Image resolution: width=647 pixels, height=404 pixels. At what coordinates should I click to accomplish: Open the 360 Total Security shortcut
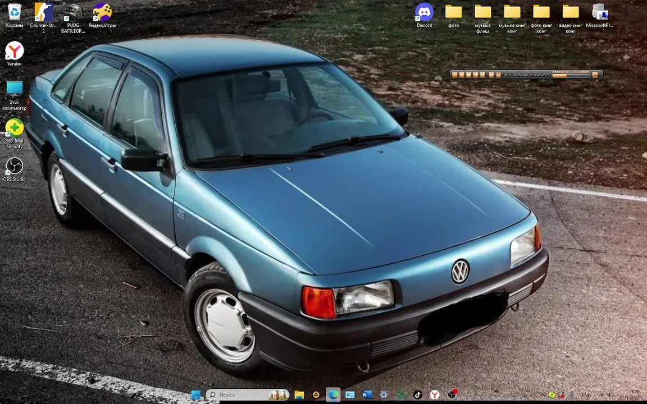tap(15, 134)
